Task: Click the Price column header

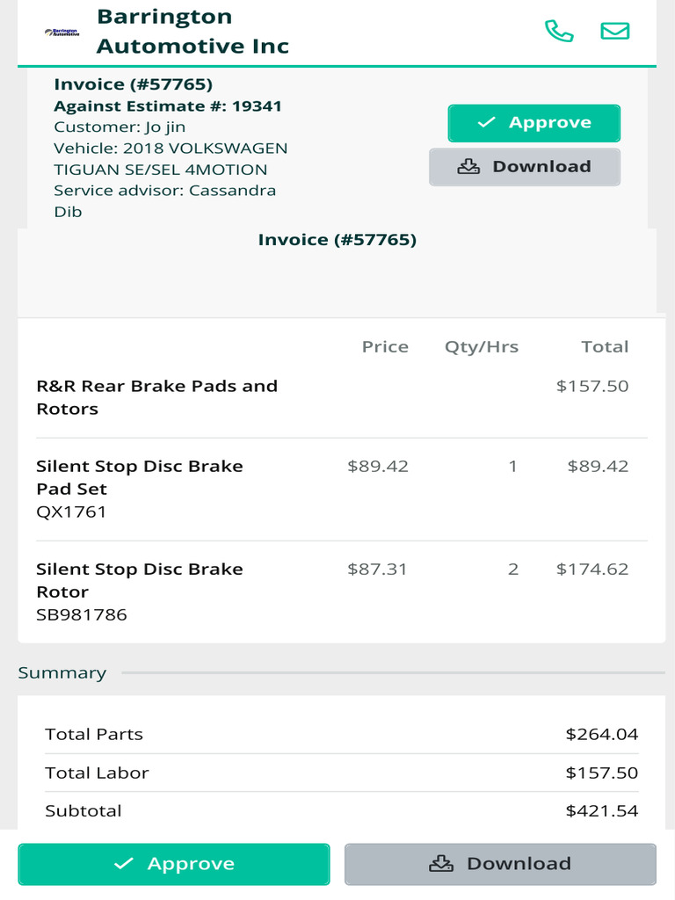Action: coord(385,347)
